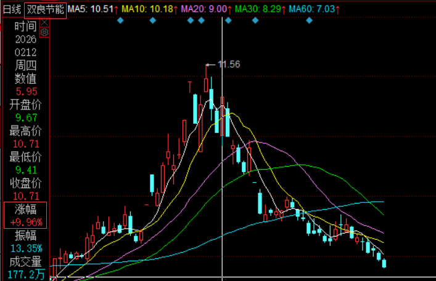Click the 11.56 peak price annotation
The height and width of the screenshot is (281, 436).
click(228, 65)
